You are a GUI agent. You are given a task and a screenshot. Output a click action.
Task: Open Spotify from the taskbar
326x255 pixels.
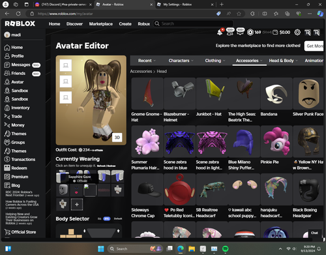coord(226,248)
